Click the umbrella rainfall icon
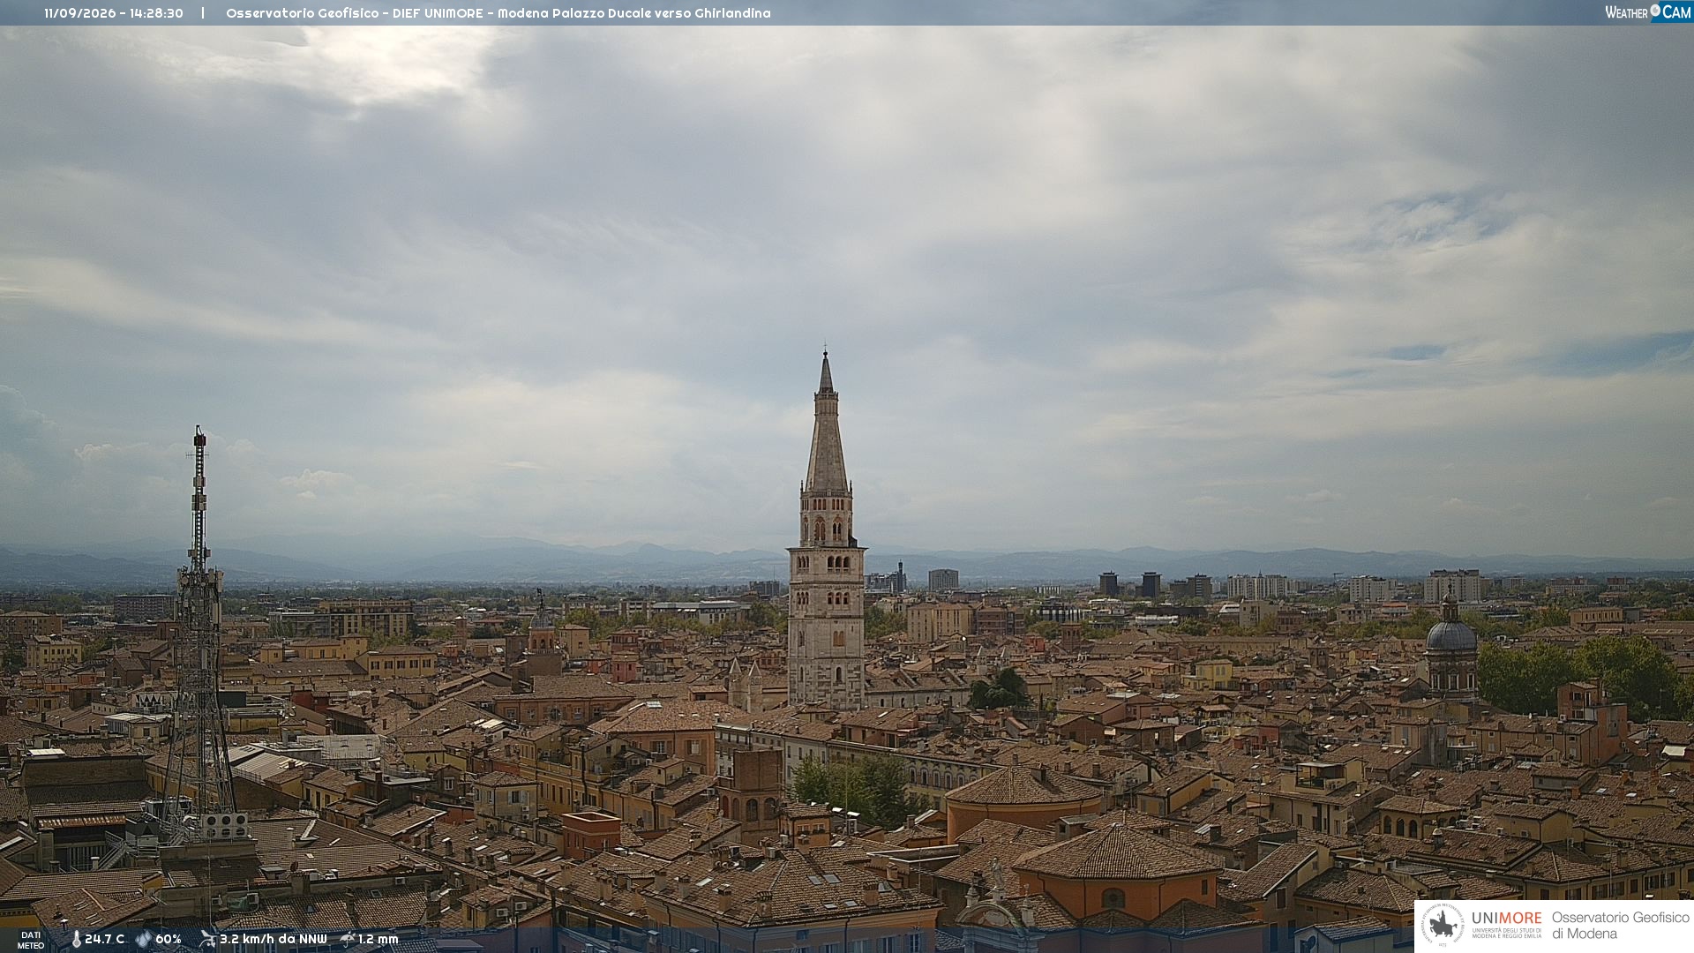This screenshot has width=1694, height=953. click(x=348, y=939)
